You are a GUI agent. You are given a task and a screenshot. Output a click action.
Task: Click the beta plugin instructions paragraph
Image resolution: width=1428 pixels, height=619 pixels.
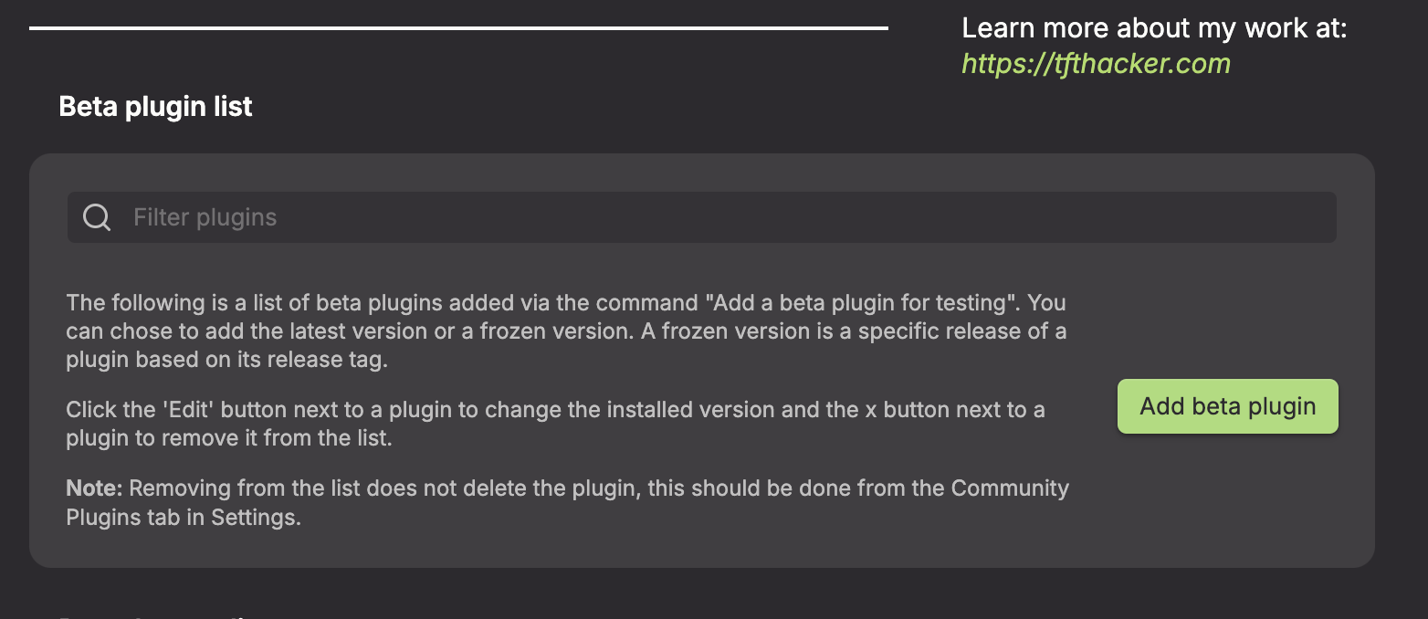(566, 330)
